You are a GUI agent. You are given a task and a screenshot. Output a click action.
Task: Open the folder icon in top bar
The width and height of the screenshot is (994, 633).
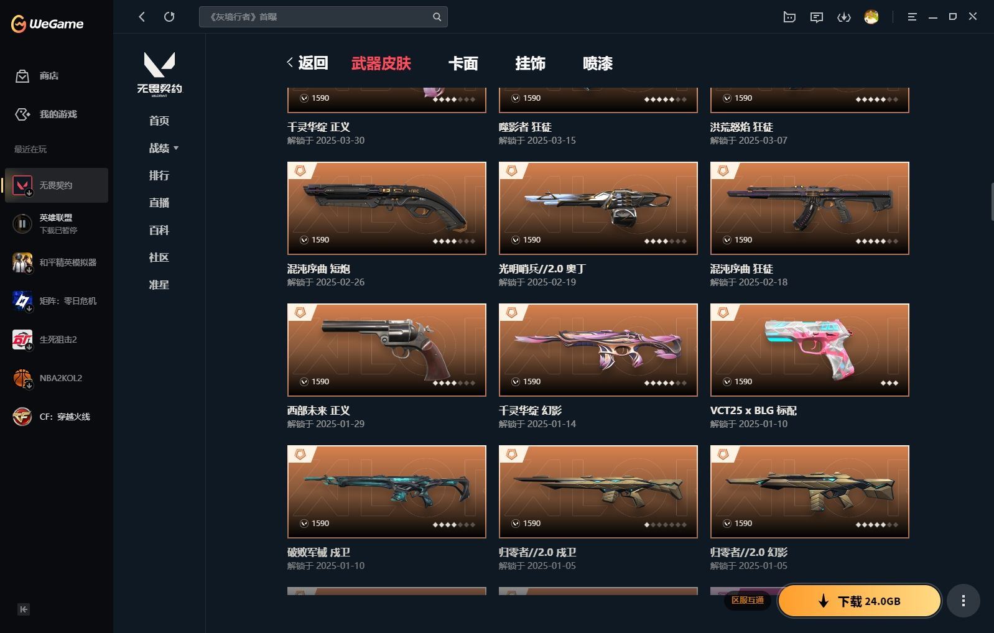(x=789, y=17)
